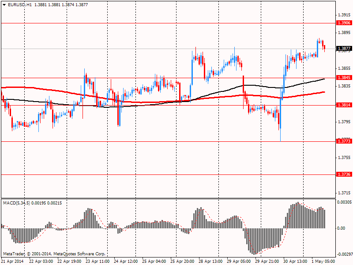This screenshot has height=265, width=353.
Task: Click the 1.3915 value on price scale
Action: pos(344,15)
